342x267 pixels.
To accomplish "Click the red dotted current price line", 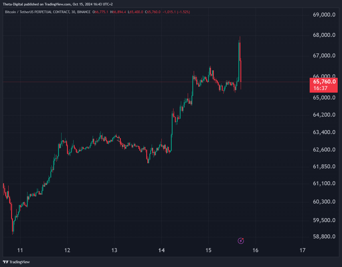I will 156,82.
